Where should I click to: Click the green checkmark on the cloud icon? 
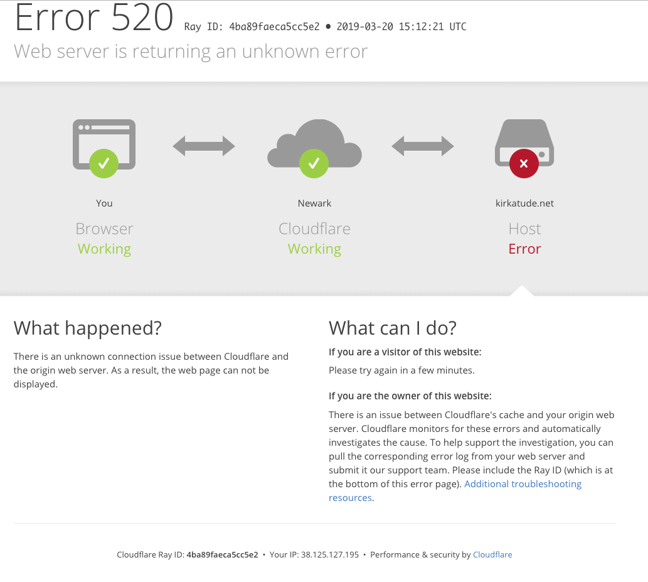click(x=314, y=163)
